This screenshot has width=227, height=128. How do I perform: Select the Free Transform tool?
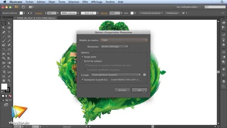pyautogui.click(x=9, y=54)
